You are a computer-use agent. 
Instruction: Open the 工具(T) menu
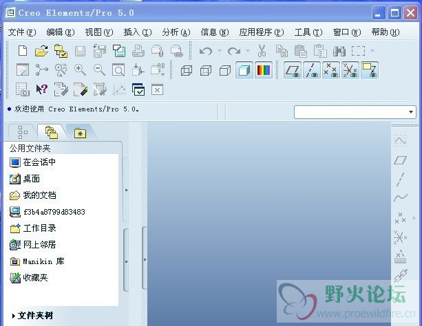pyautogui.click(x=308, y=32)
